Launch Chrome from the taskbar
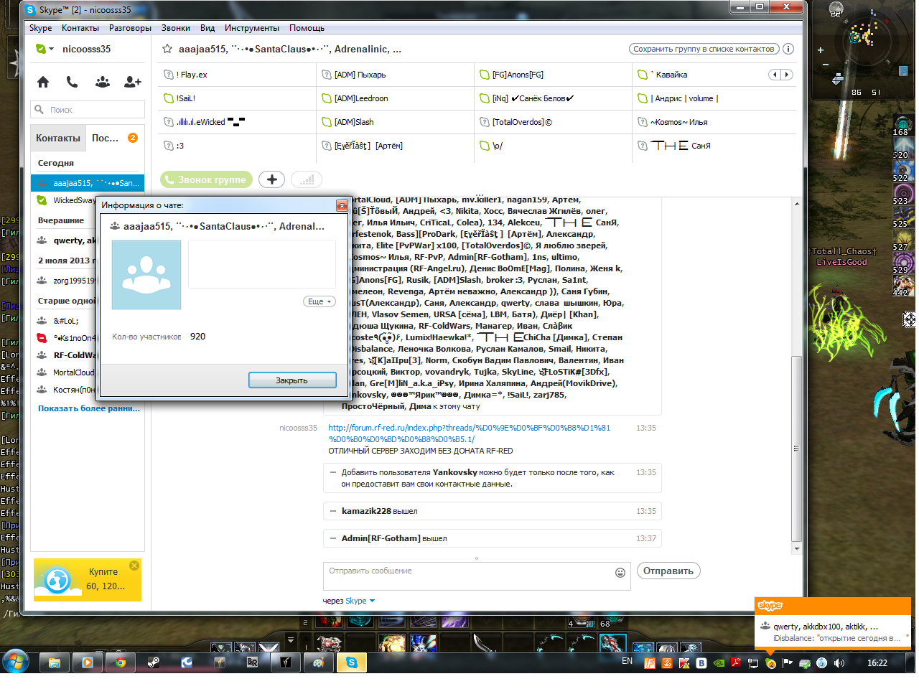 tap(120, 662)
